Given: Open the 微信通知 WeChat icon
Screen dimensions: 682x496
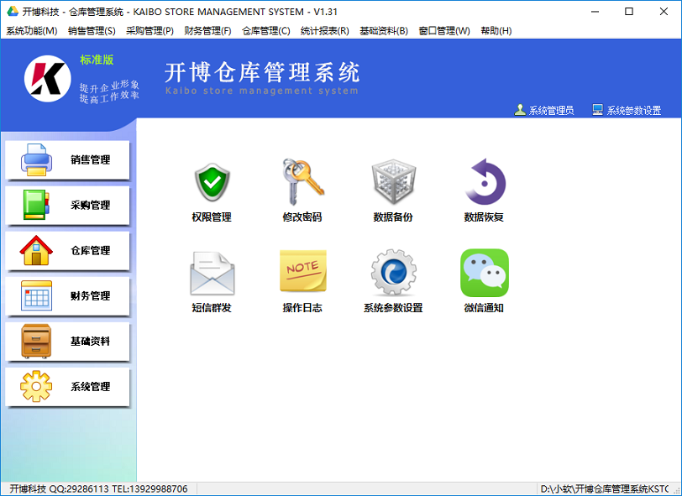Looking at the screenshot, I should tap(484, 273).
